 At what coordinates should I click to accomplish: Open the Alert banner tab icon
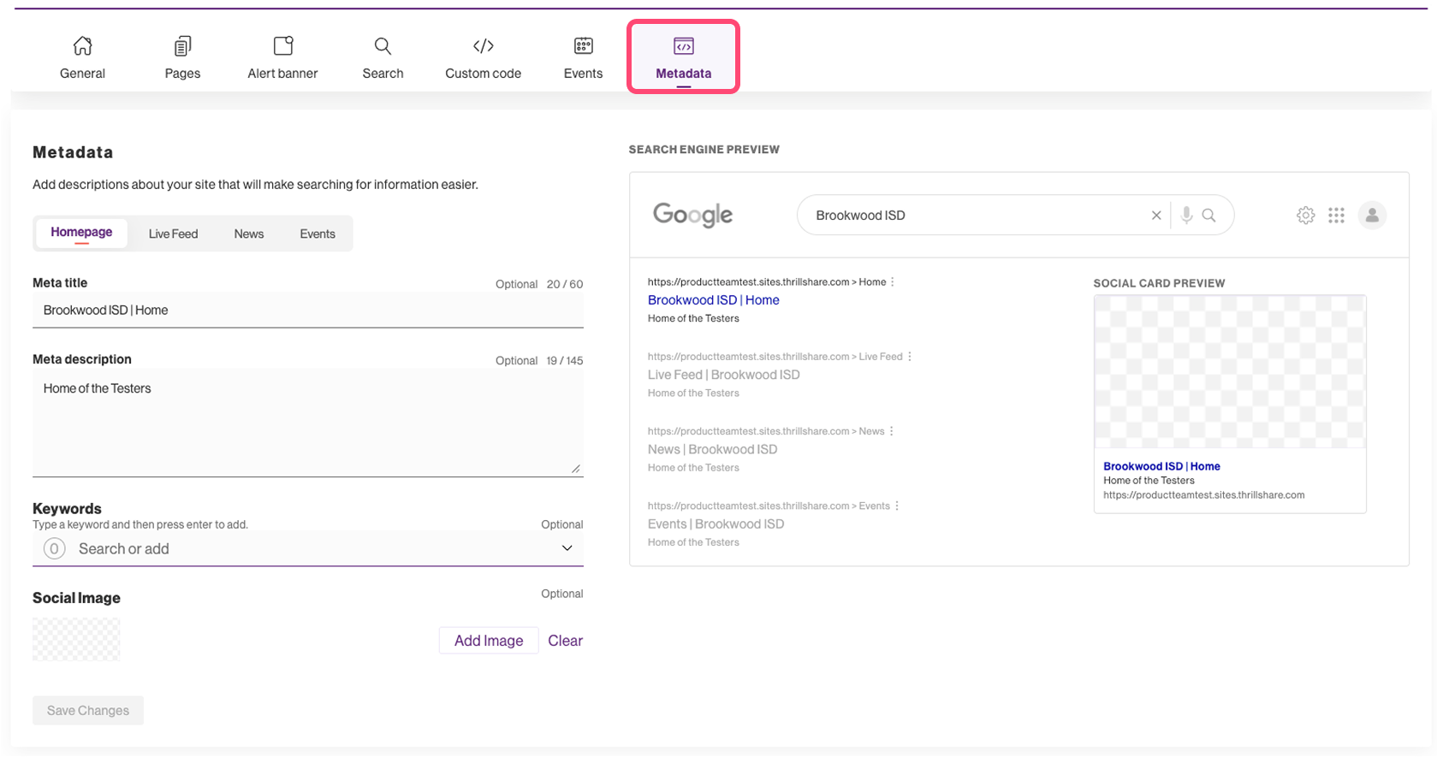pyautogui.click(x=282, y=45)
